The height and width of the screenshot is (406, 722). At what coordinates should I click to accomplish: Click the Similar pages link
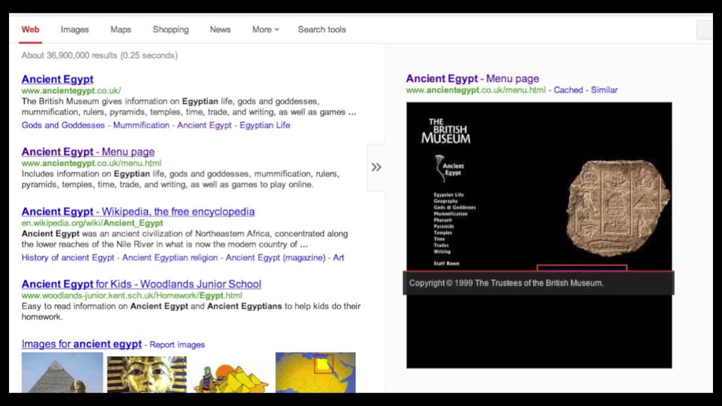point(604,90)
